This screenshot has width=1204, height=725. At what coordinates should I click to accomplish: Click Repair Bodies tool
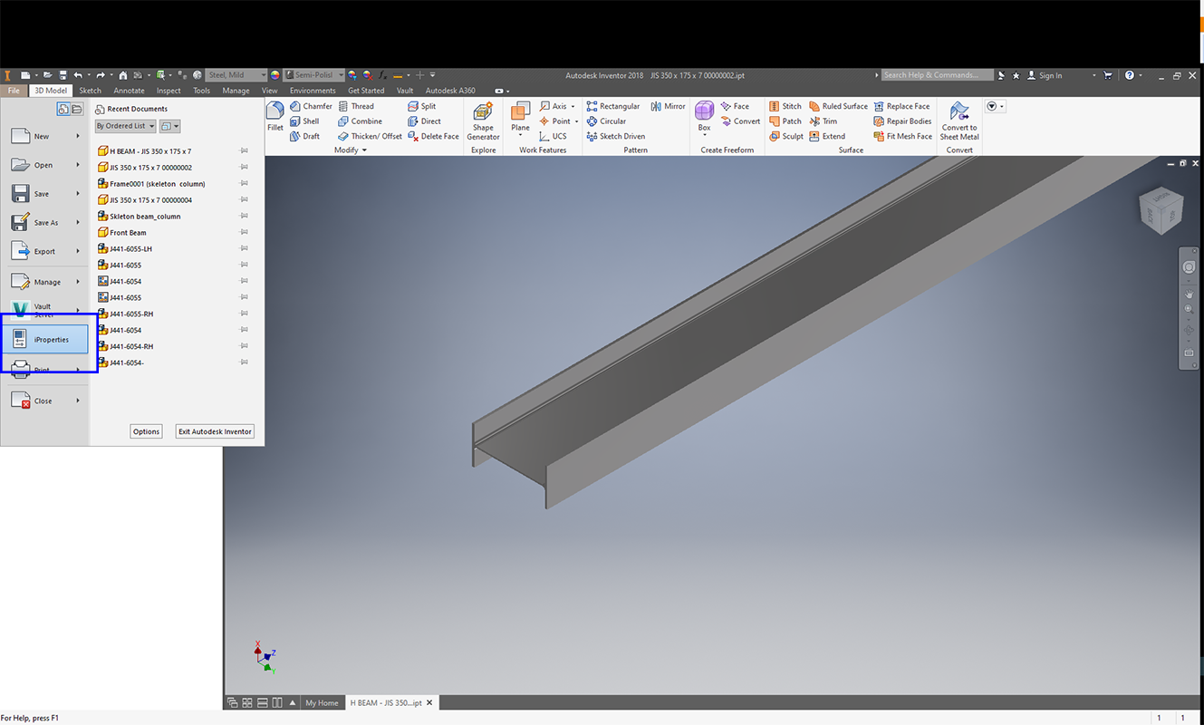(x=902, y=121)
